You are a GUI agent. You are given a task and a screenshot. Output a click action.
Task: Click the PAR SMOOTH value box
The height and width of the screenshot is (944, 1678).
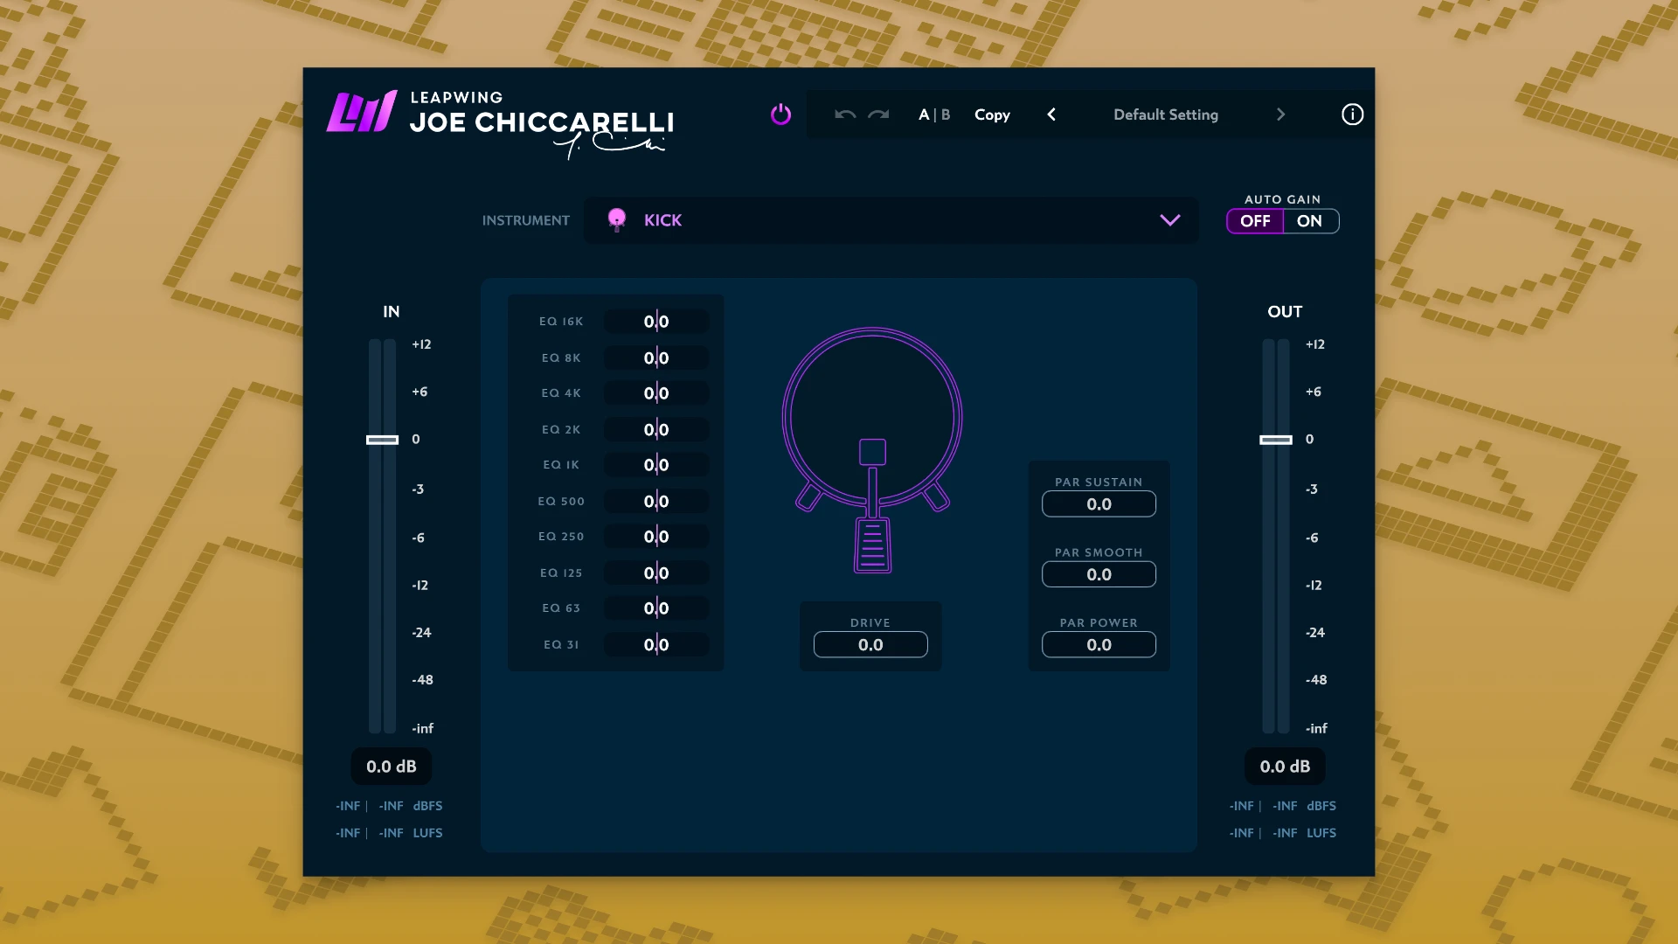click(1099, 574)
